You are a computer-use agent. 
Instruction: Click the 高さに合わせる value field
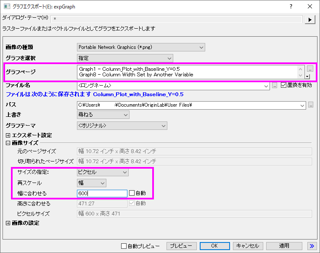pos(102,204)
